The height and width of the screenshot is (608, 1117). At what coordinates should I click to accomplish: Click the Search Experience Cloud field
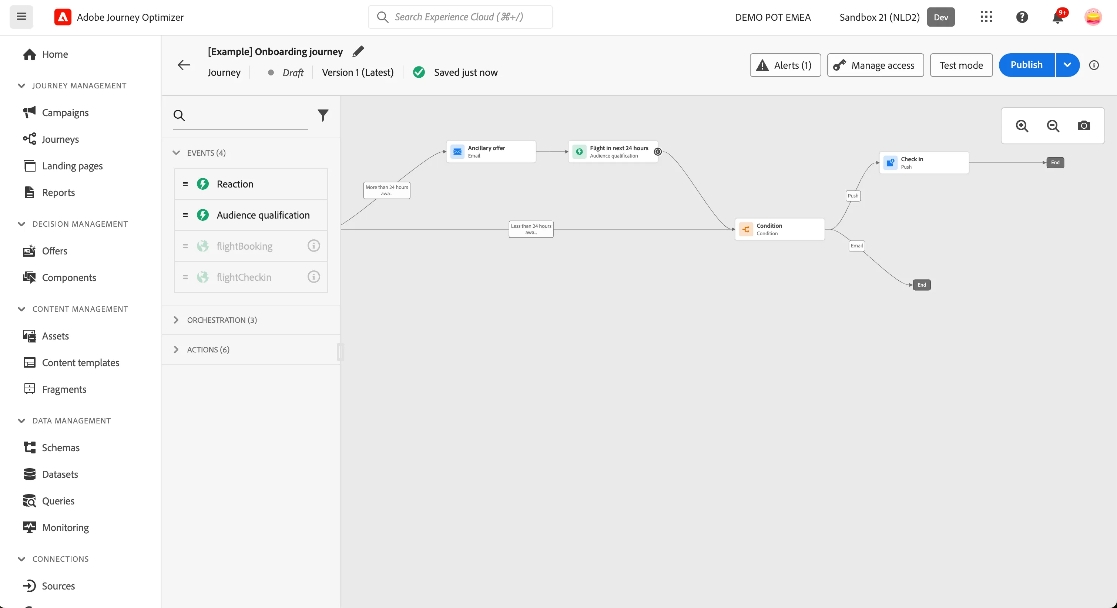click(460, 17)
